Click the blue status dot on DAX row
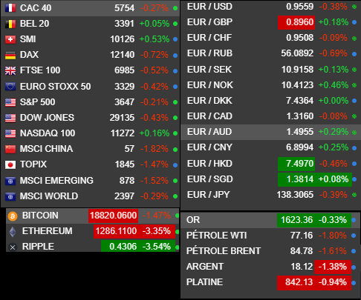 [x=175, y=56]
